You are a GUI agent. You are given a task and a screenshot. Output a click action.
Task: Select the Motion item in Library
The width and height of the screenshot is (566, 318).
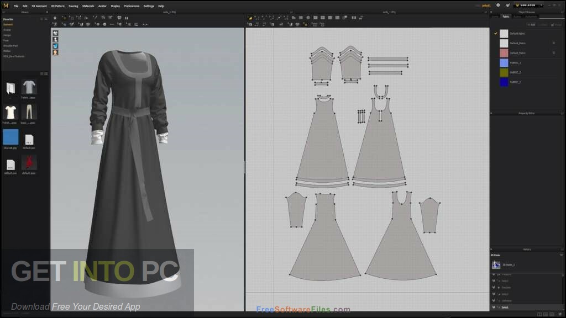[x=7, y=51]
